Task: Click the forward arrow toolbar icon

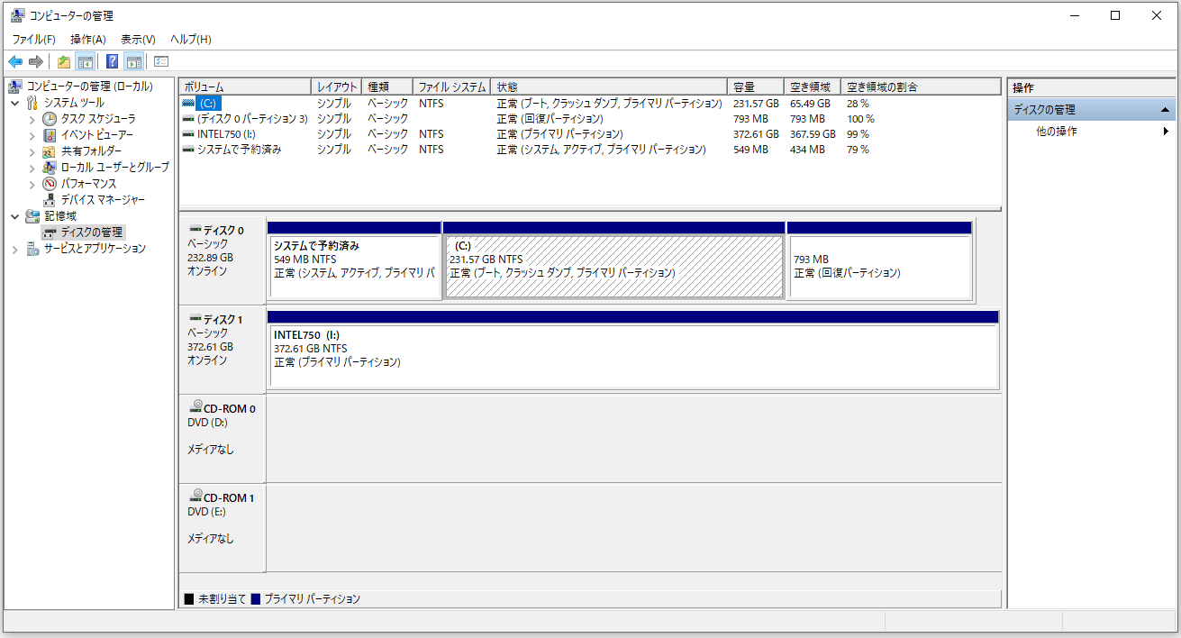Action: tap(36, 61)
